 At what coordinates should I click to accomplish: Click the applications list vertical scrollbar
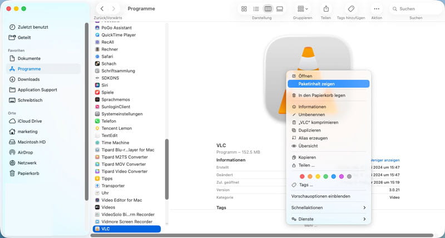click(167, 169)
